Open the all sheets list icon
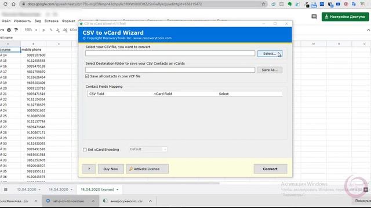Image resolution: width=371 pixels, height=208 pixels. click(x=6, y=190)
